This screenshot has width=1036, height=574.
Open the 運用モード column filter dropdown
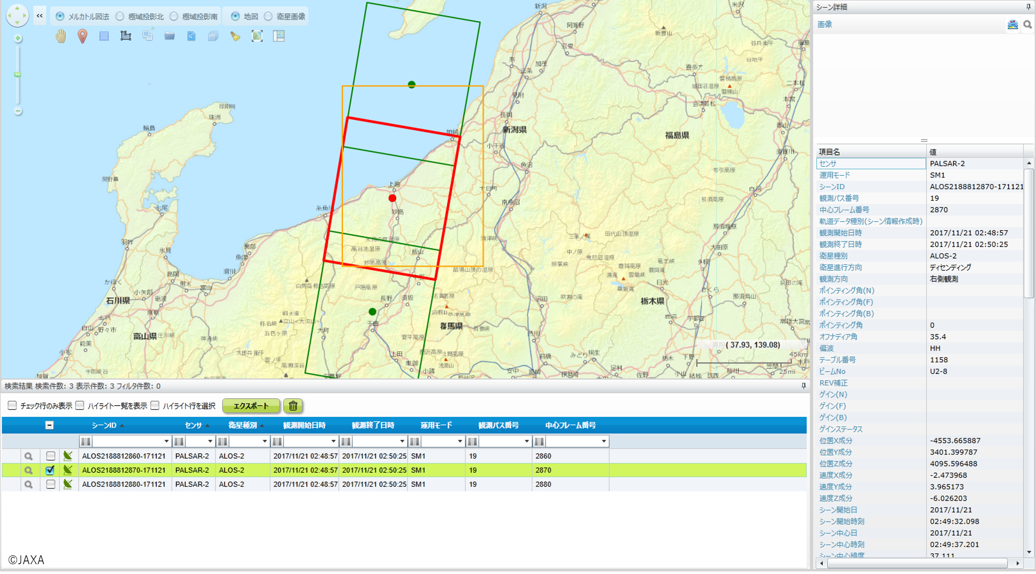[x=459, y=441]
